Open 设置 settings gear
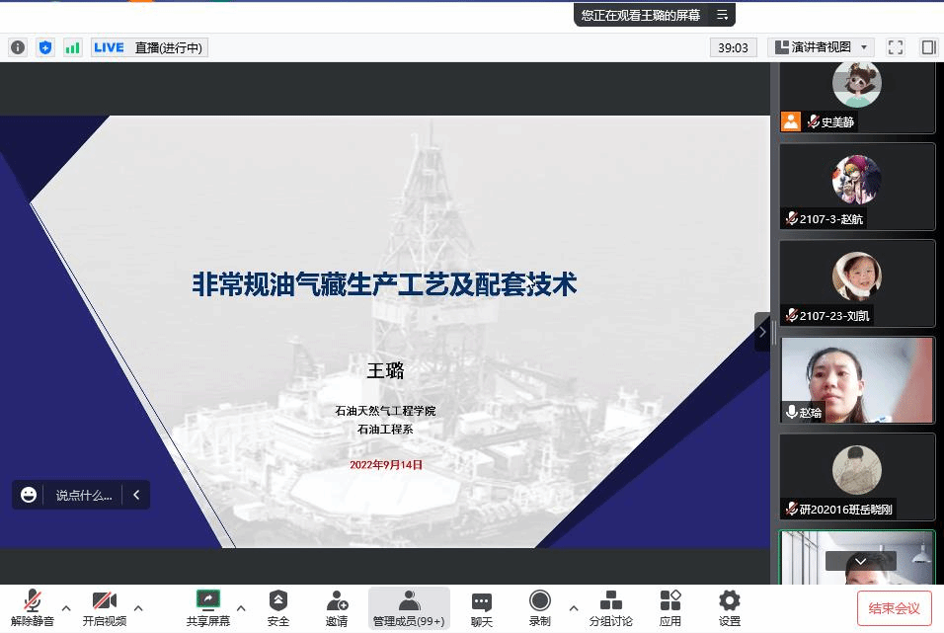This screenshot has width=944, height=633. pyautogui.click(x=729, y=608)
